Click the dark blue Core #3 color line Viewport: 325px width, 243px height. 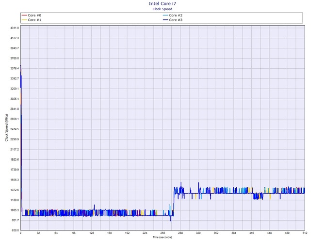165,20
